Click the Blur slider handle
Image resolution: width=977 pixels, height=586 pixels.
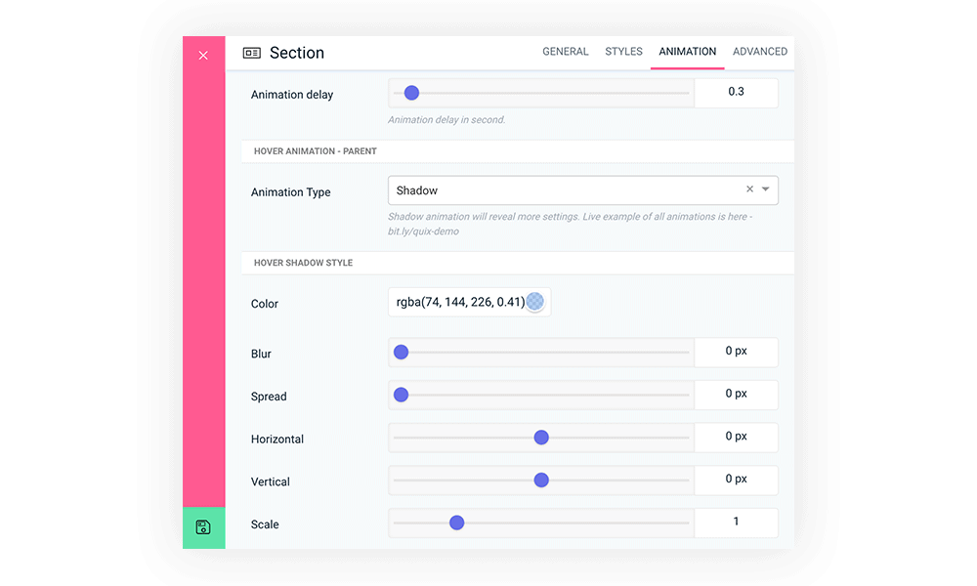(x=401, y=352)
